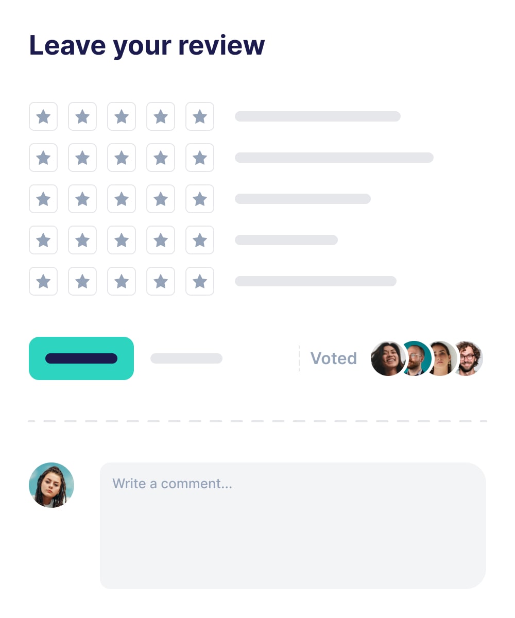Click the Voted label
This screenshot has width=515, height=618.
click(x=334, y=358)
